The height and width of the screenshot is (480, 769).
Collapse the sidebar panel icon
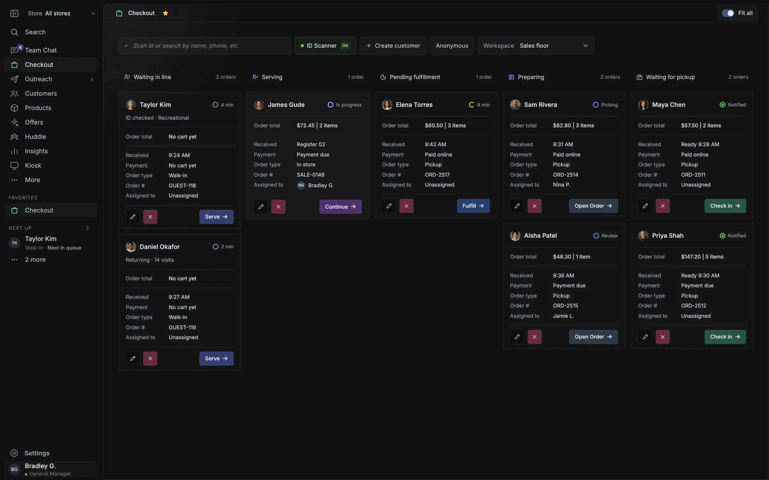coord(14,13)
